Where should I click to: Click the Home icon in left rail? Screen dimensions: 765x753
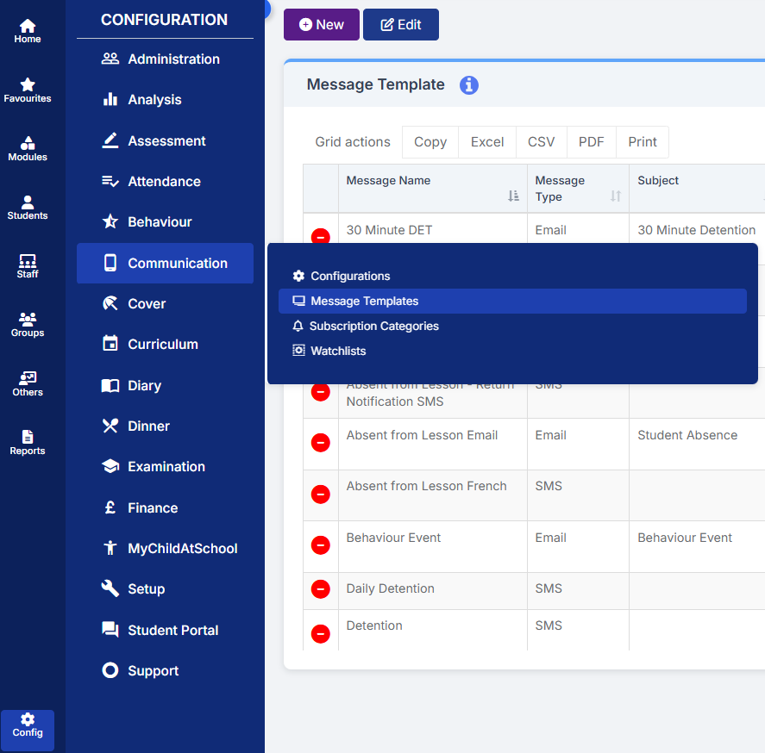click(28, 26)
